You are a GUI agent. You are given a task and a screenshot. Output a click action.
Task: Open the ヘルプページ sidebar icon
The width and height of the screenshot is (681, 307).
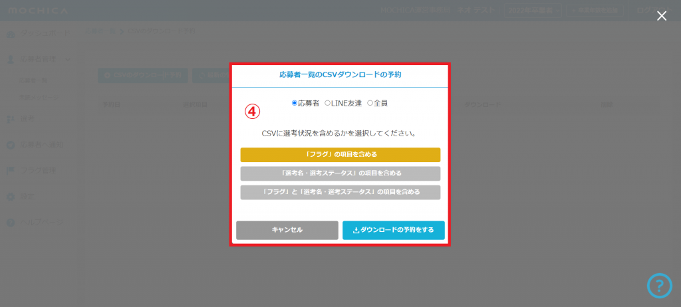point(11,222)
